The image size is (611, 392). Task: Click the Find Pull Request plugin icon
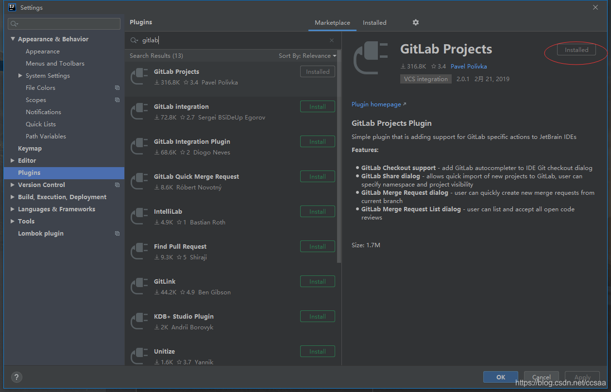139,252
